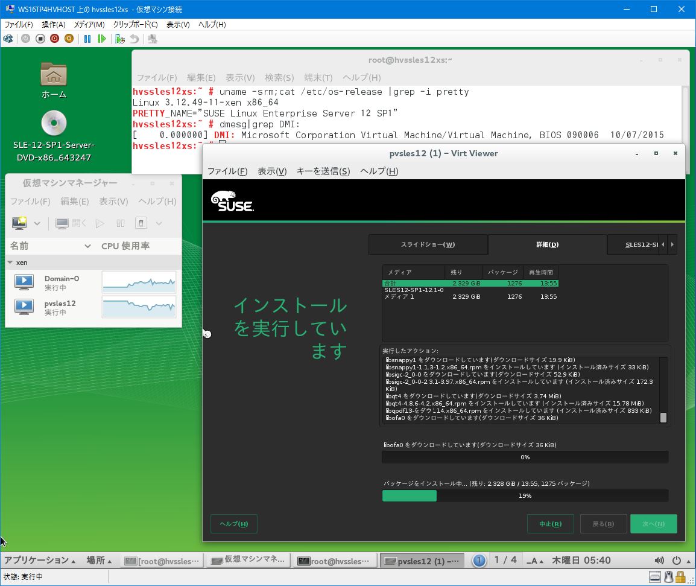Click ヘルプ(H) button in installer
The height and width of the screenshot is (586, 696).
(234, 524)
